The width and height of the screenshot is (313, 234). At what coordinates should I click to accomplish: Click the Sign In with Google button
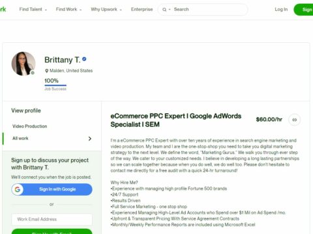click(52, 189)
